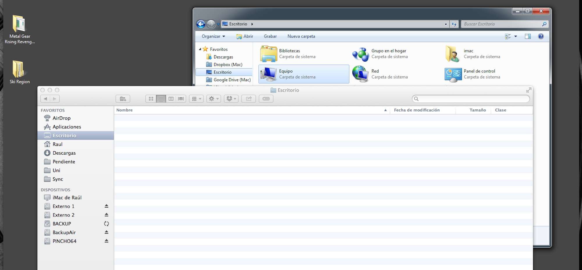This screenshot has width=582, height=270.
Task: Create new folder from Finder toolbar
Action: [x=123, y=99]
